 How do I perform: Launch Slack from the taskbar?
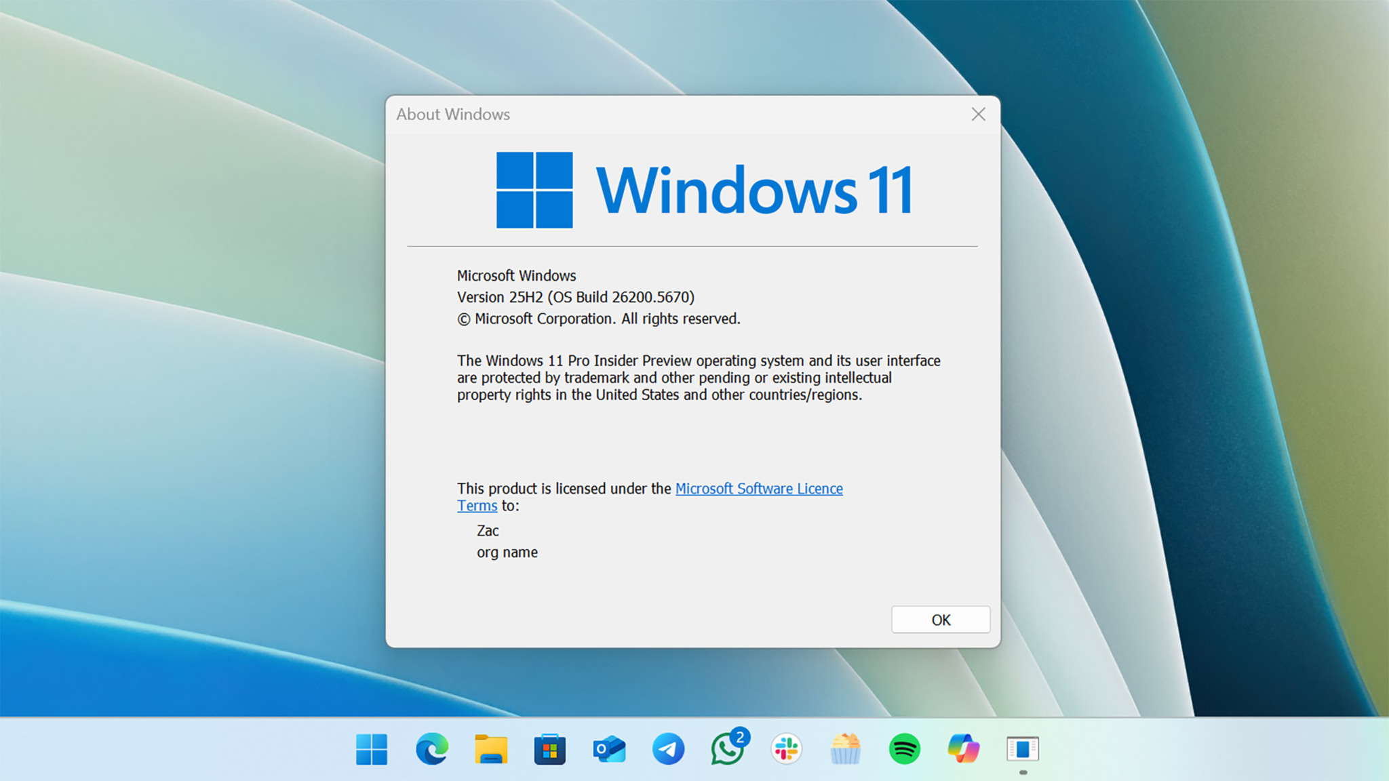click(x=787, y=749)
